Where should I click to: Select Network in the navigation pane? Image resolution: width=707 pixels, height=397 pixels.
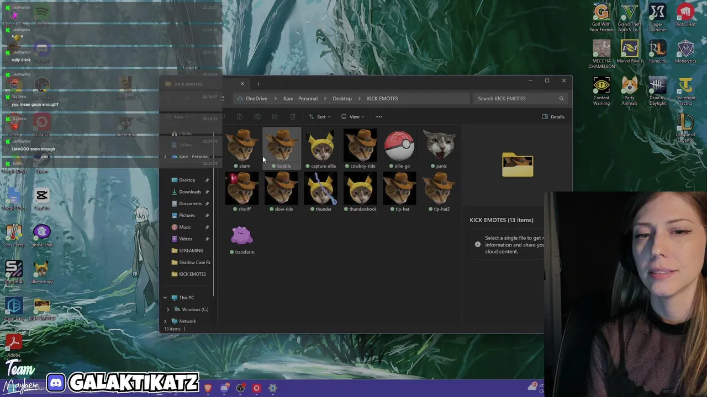click(x=184, y=321)
